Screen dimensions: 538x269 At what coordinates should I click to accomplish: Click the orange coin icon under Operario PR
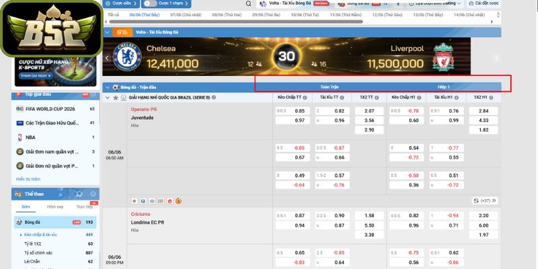(178, 201)
